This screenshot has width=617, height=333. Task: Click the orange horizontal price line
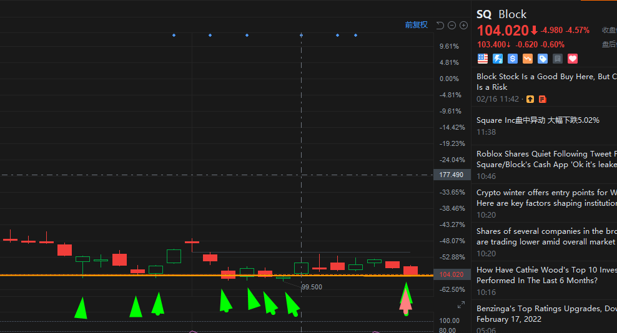217,275
